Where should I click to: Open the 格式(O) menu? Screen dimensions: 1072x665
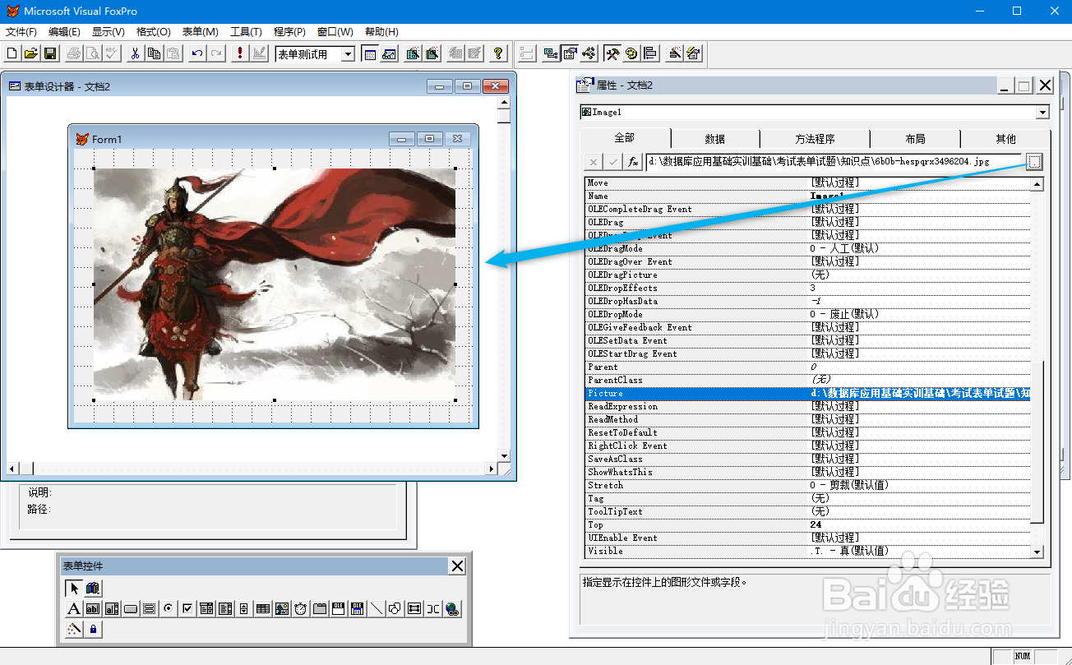(153, 31)
